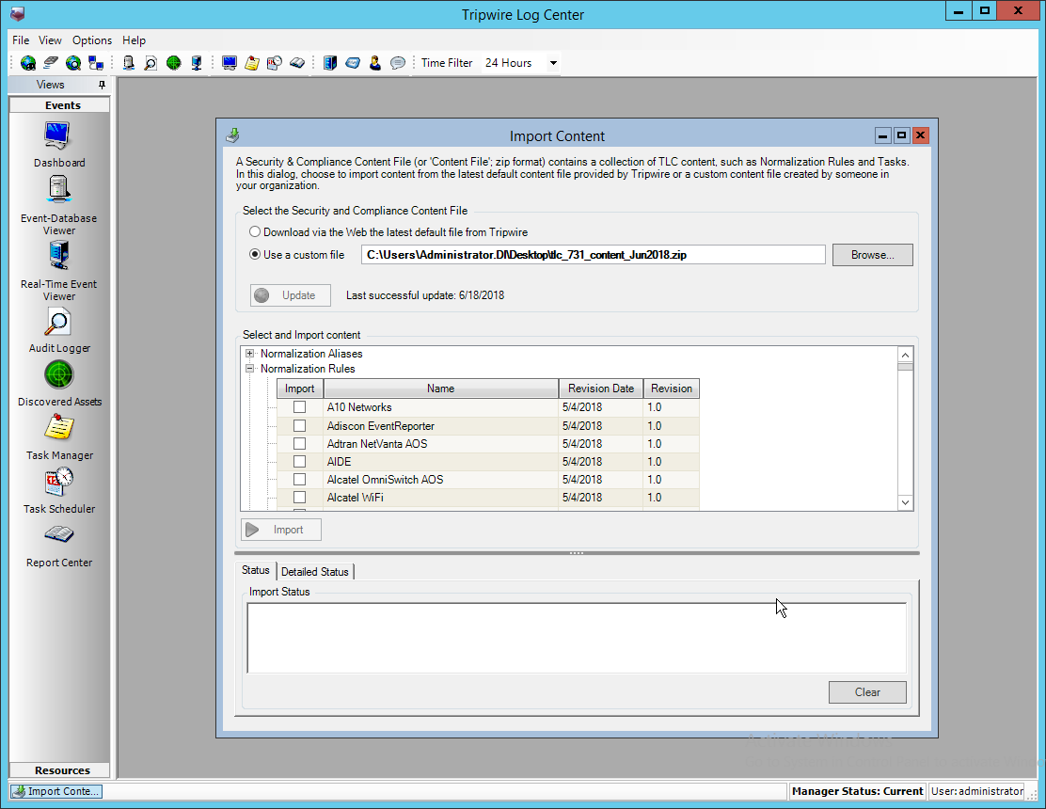Viewport: 1046px width, 809px height.
Task: Click the 'Import Conte...' window tab at bottom
Action: coord(56,791)
